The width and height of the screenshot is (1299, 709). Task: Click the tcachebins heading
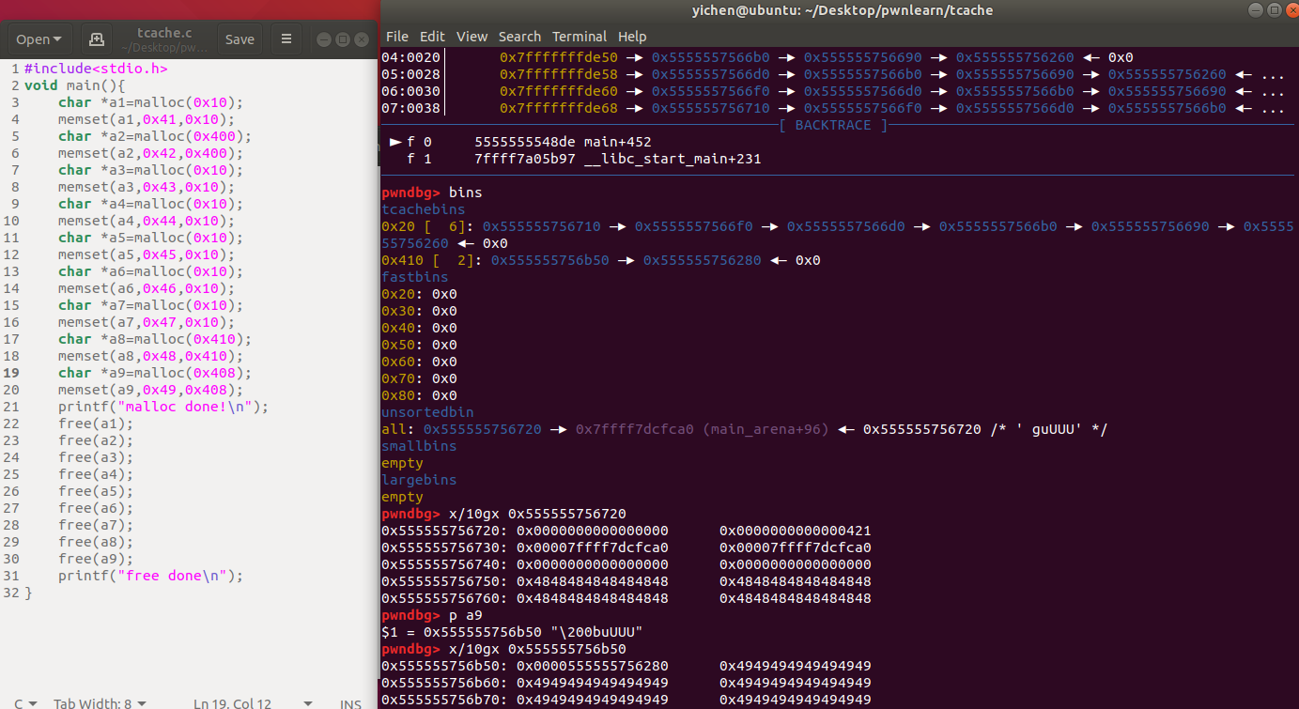[423, 209]
